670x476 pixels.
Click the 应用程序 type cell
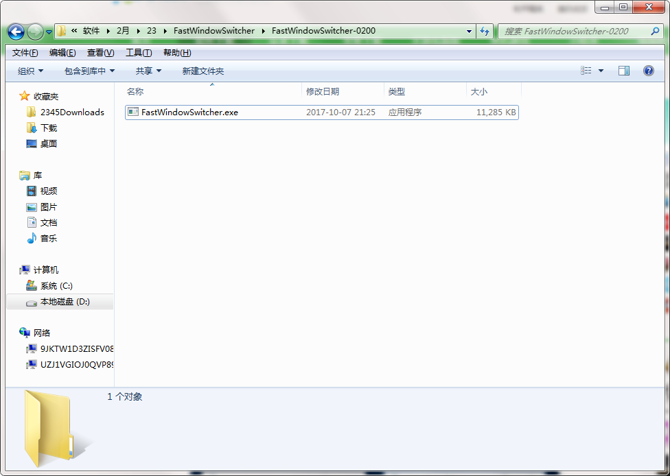(404, 112)
